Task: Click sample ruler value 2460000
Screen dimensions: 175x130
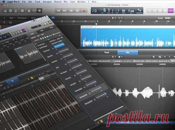Action: pyautogui.click(x=162, y=64)
